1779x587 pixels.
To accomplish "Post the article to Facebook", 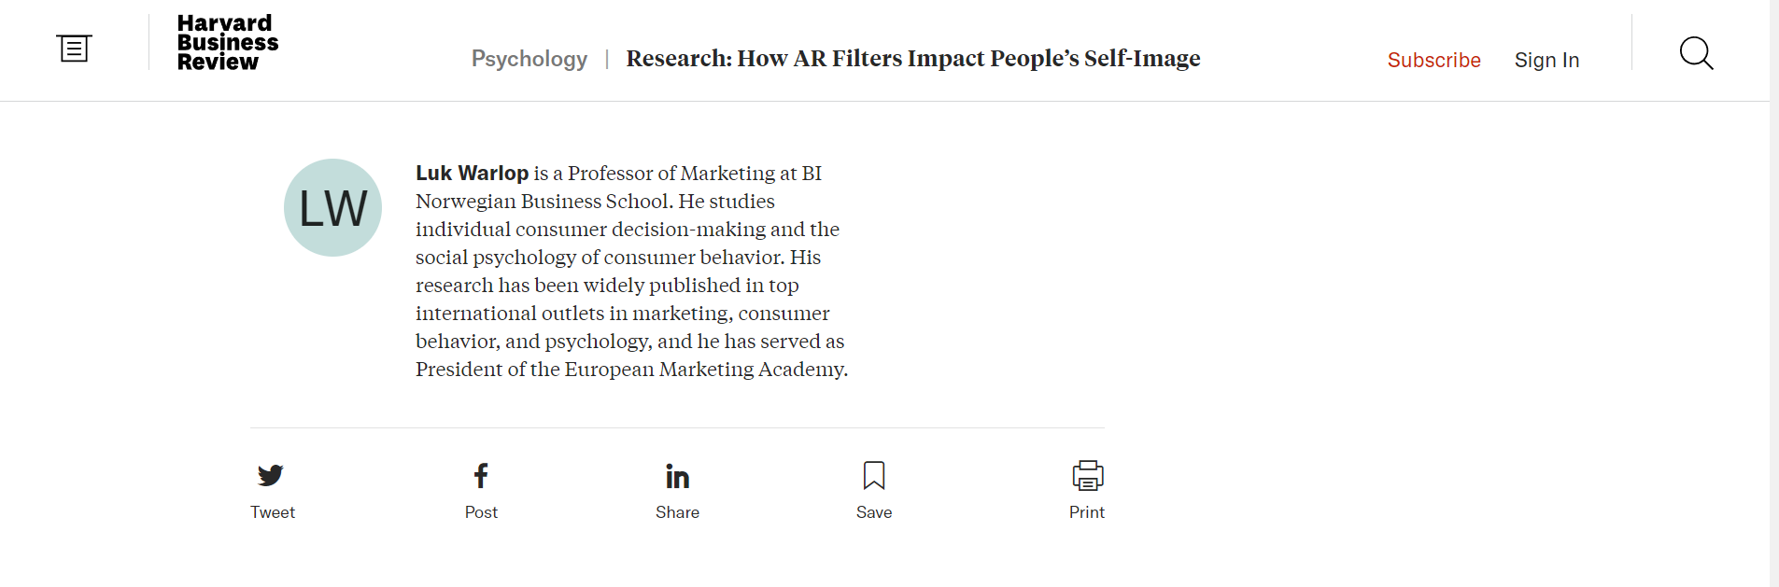I will [x=480, y=475].
